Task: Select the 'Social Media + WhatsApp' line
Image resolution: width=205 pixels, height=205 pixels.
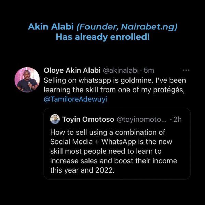Action: (x=111, y=142)
